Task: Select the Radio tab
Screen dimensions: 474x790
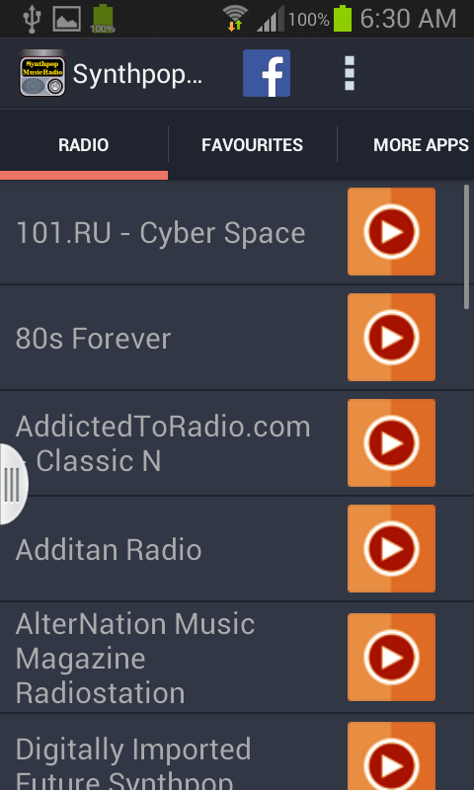Action: click(84, 145)
